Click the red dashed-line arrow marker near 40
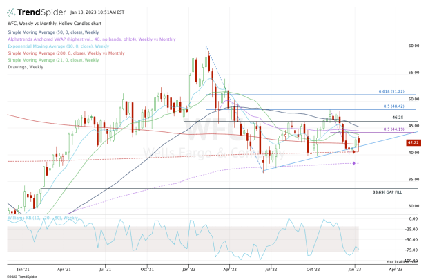The width and height of the screenshot is (428, 280). click(353, 151)
